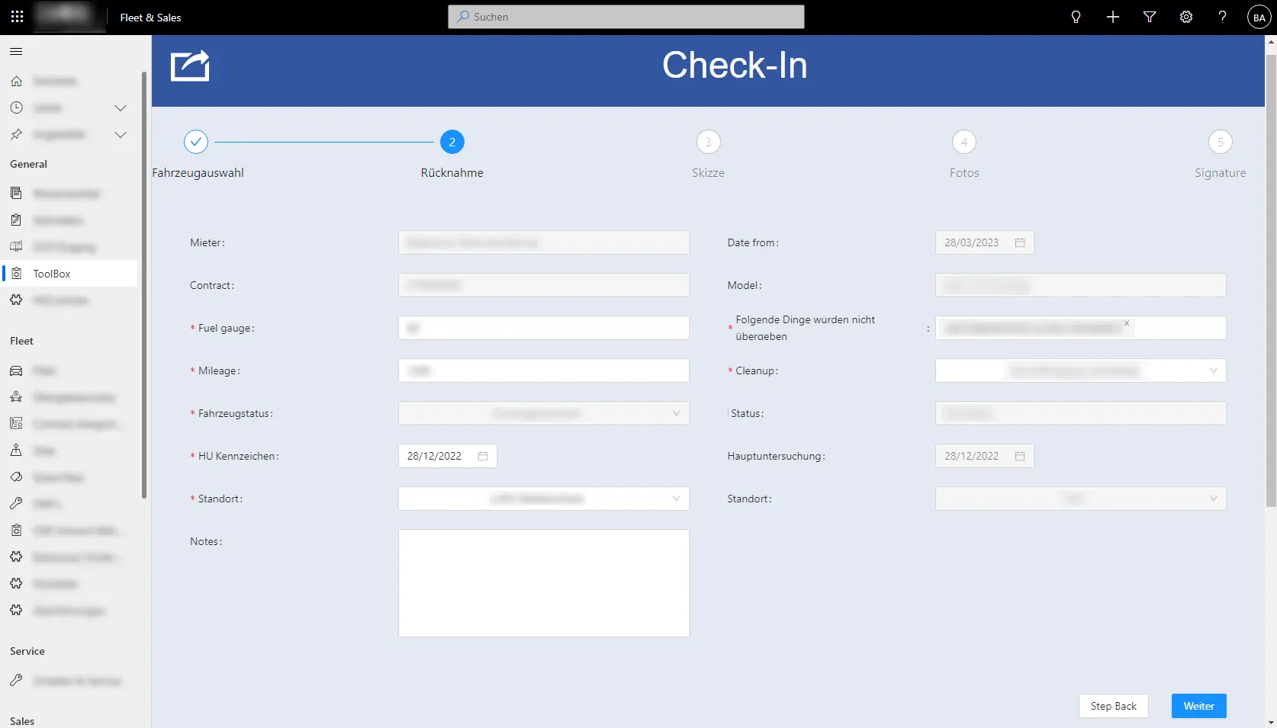The image size is (1277, 728).
Task: Switch to the Fahrzeugauswahl step
Action: pos(196,142)
